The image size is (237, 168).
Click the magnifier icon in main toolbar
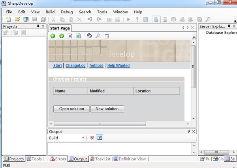tap(208, 19)
